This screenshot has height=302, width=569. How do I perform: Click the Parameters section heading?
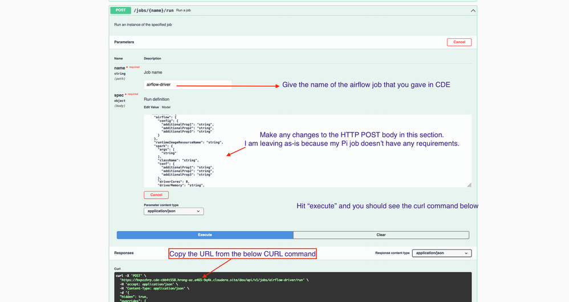pos(124,42)
